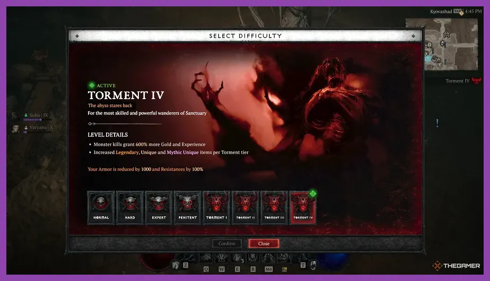Click the purple Mythic Unique text
Viewport: 490px width, 281px height.
tap(182, 152)
